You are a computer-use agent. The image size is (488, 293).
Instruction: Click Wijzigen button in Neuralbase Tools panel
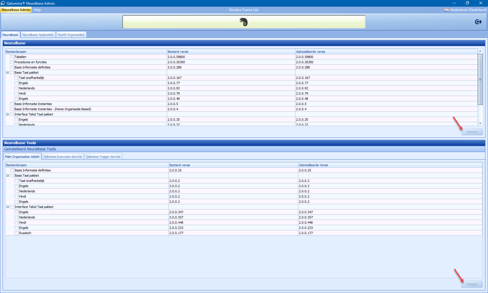pyautogui.click(x=471, y=284)
